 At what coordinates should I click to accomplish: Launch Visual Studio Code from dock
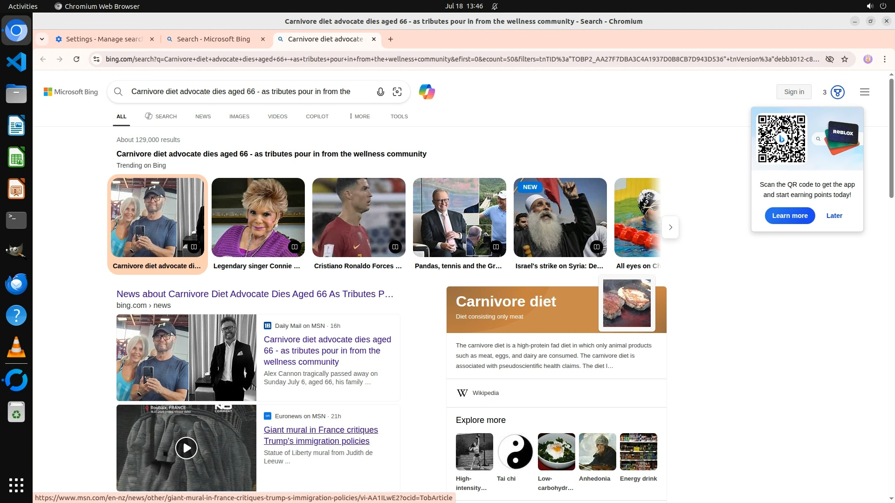[16, 62]
